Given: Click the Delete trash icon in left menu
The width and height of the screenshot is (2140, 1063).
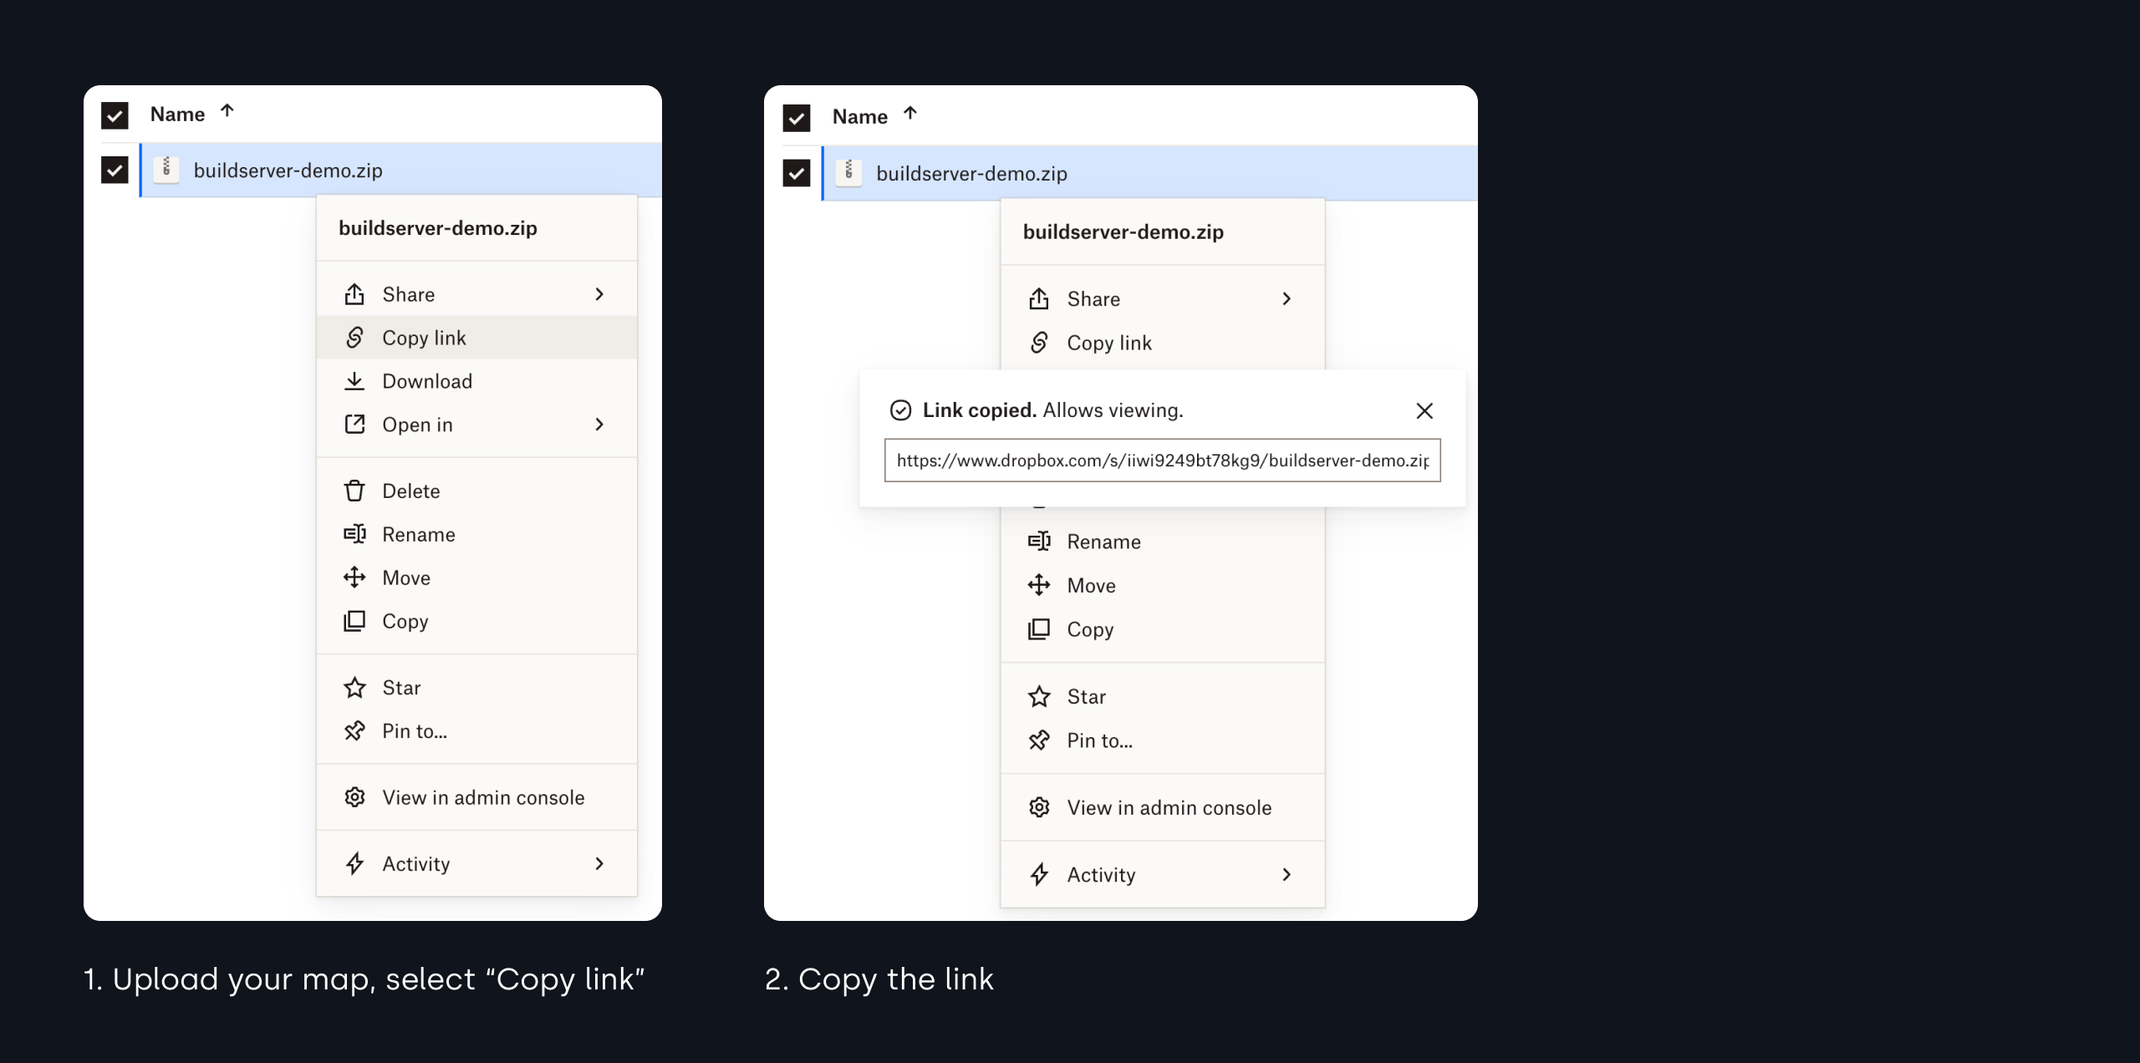Looking at the screenshot, I should pos(354,491).
